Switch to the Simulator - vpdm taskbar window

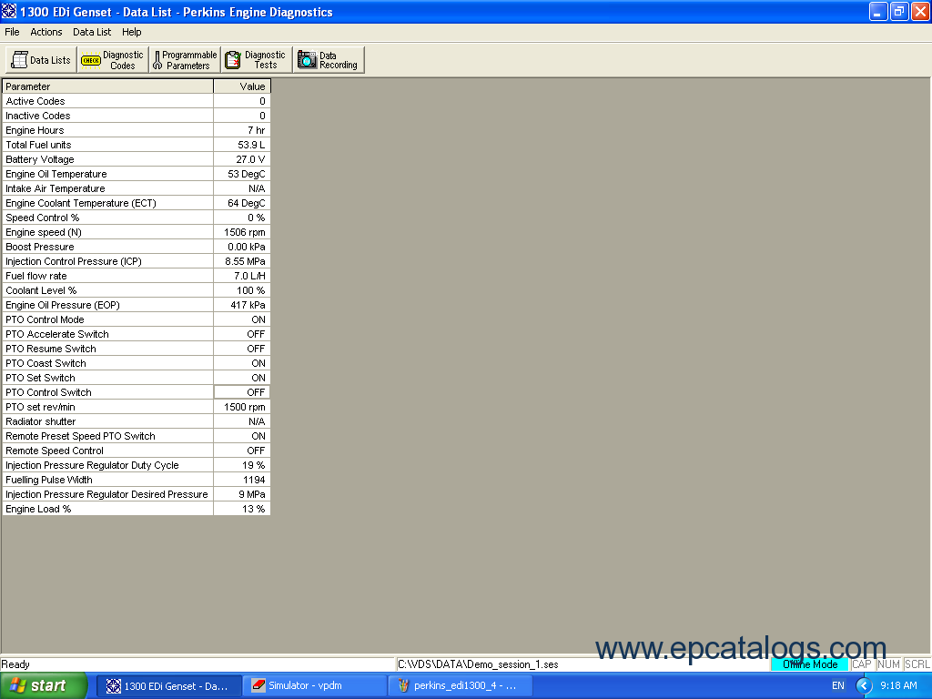click(315, 686)
